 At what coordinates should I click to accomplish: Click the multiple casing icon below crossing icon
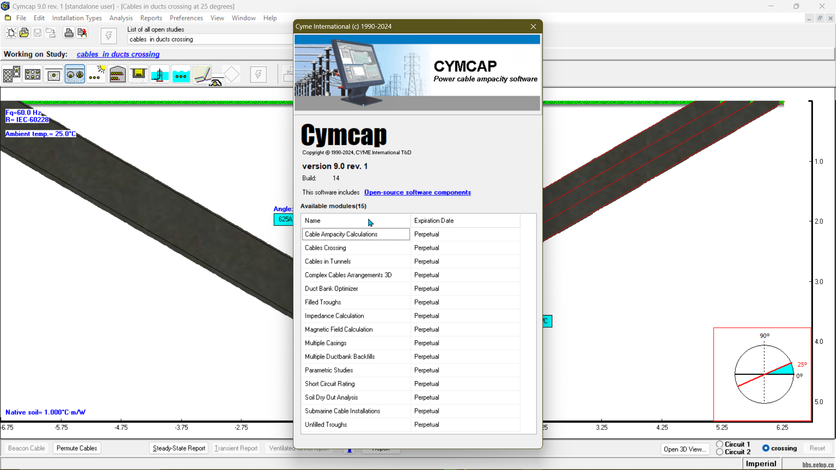[216, 81]
